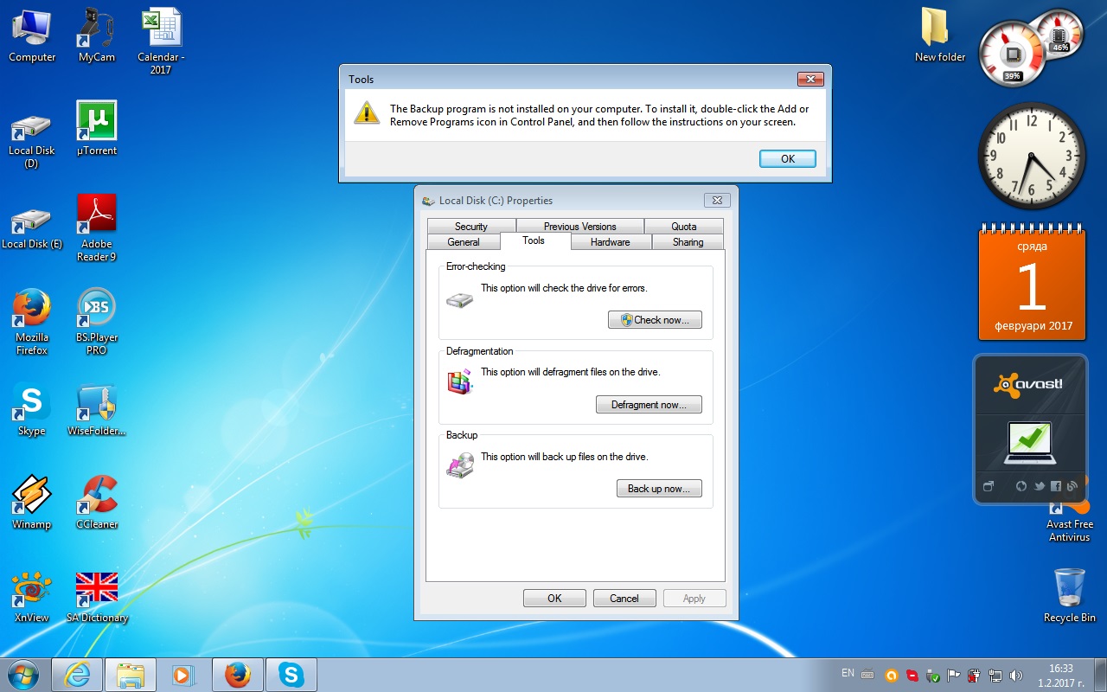Launch Internet Explorer from the taskbar
The width and height of the screenshot is (1107, 692).
click(x=77, y=675)
